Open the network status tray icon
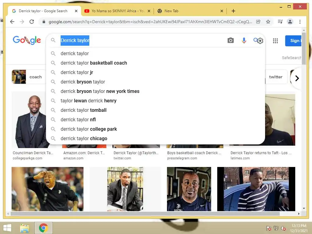Image resolution: width=312 pixels, height=234 pixels. point(276,228)
